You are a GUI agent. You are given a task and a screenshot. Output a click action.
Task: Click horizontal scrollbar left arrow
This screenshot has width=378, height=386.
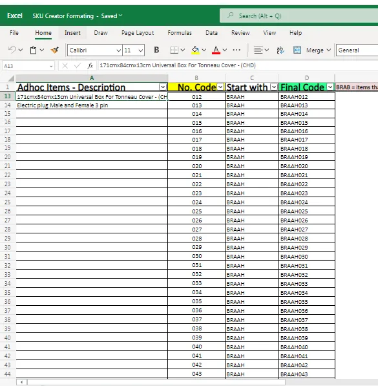22,382
